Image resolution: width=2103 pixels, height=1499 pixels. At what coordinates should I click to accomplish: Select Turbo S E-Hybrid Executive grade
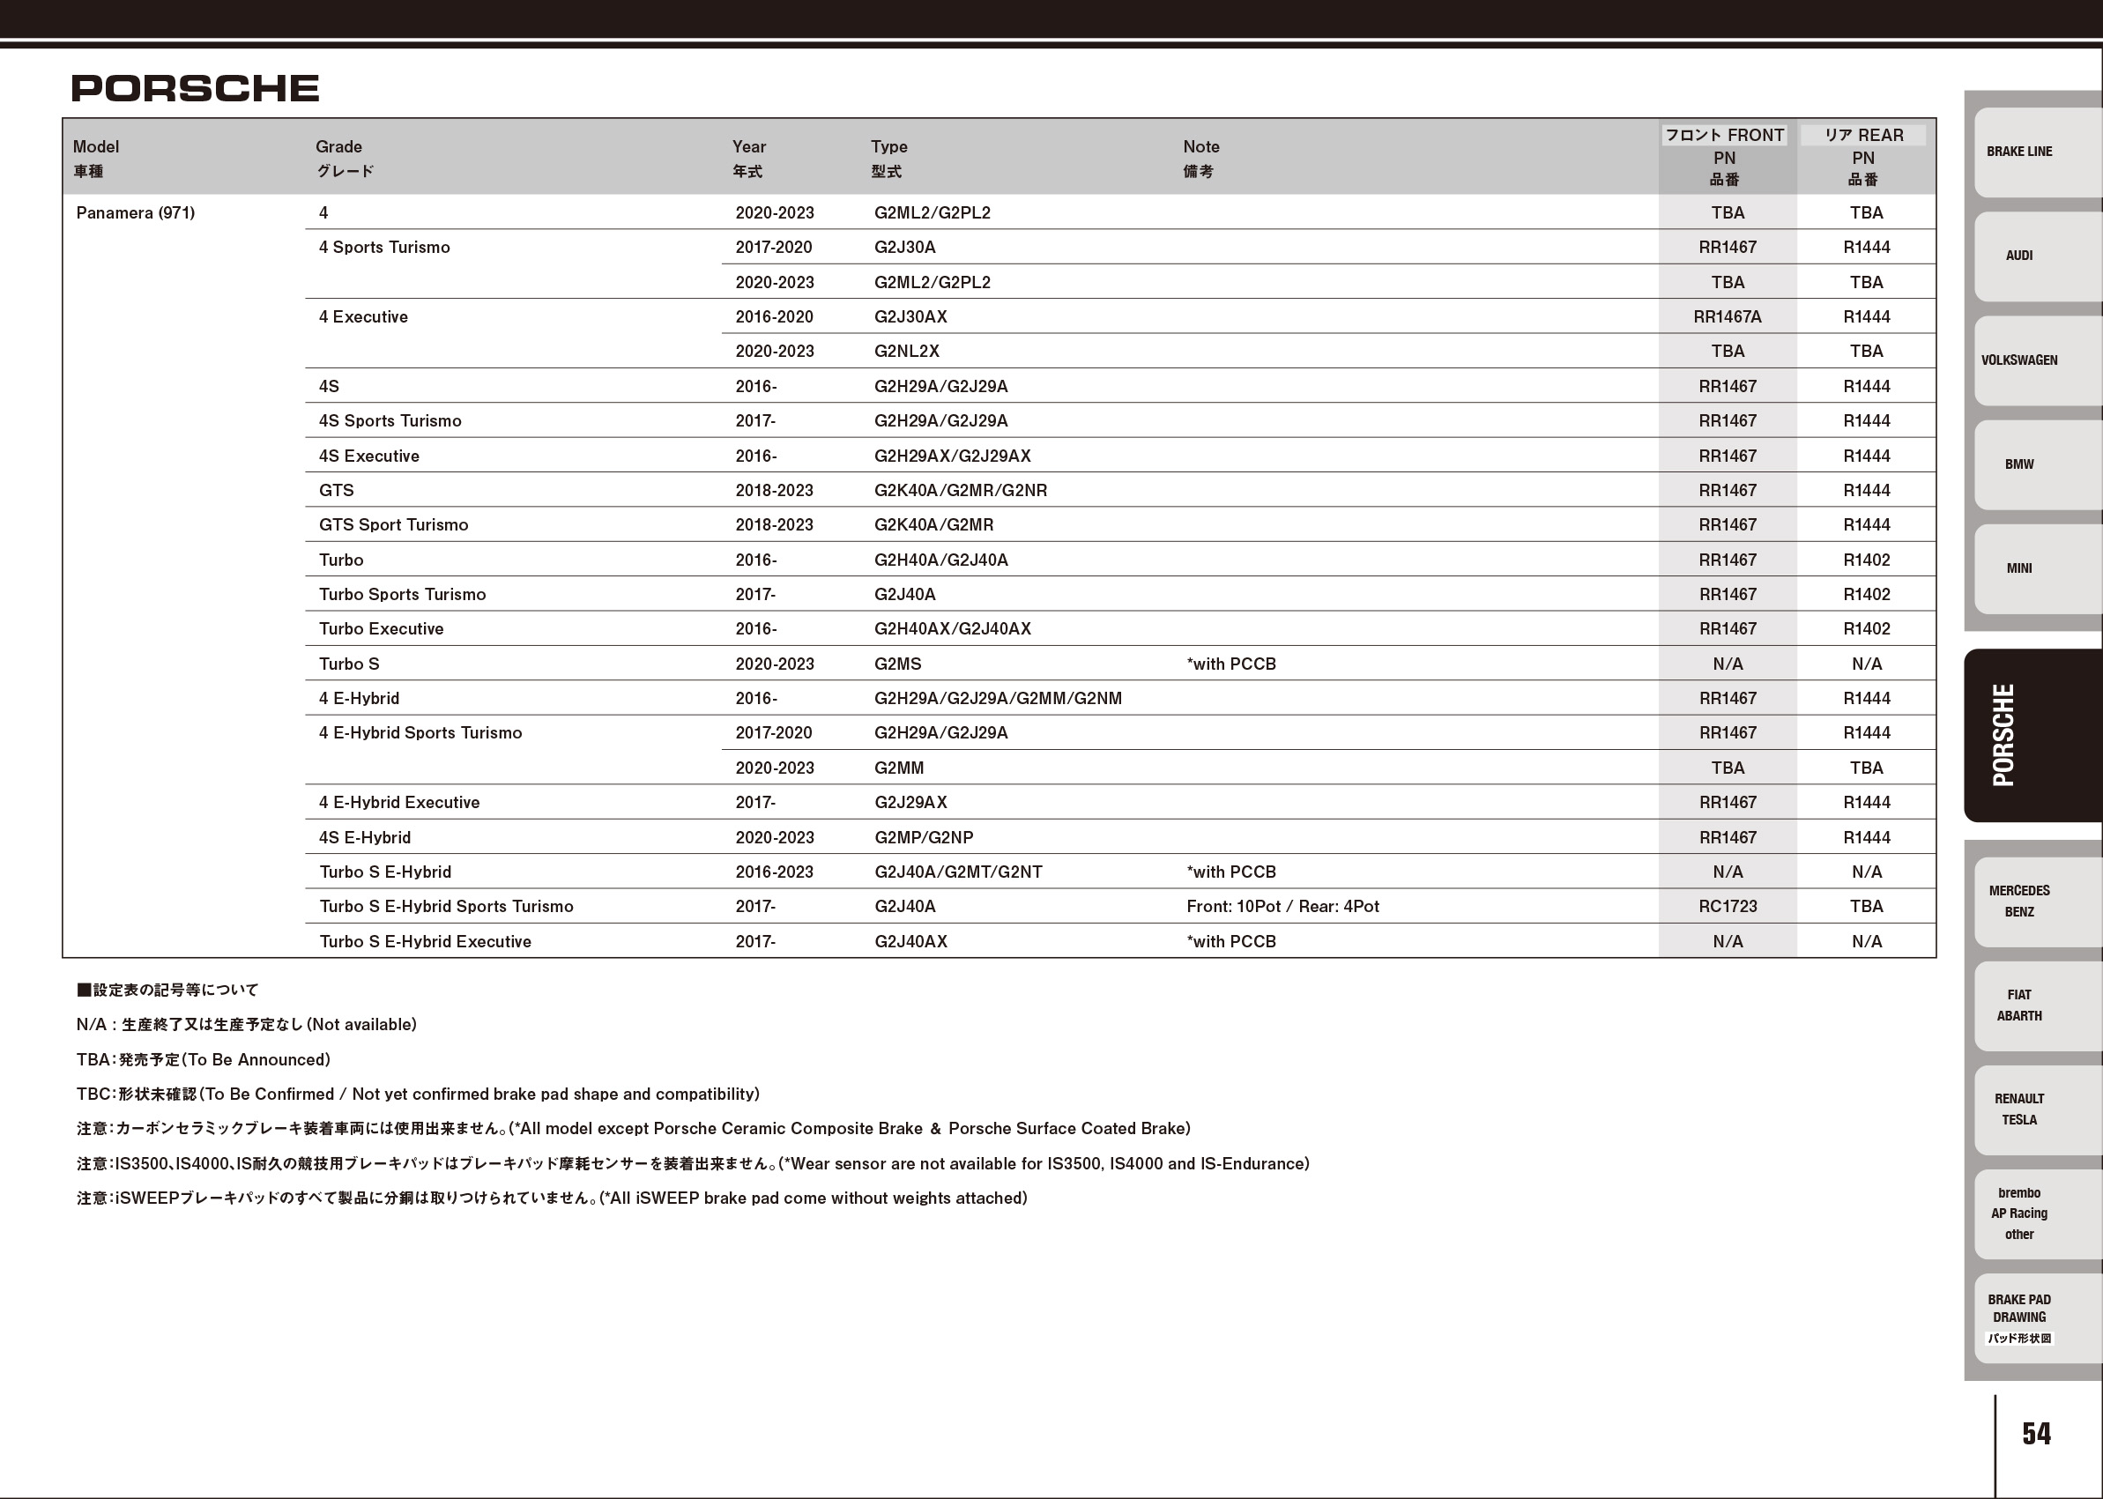point(425,942)
